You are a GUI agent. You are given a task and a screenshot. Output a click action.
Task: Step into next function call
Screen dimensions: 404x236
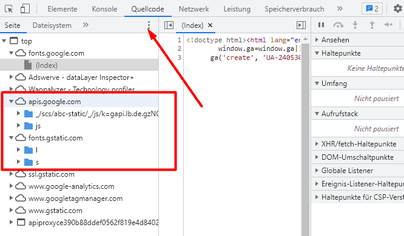355,25
